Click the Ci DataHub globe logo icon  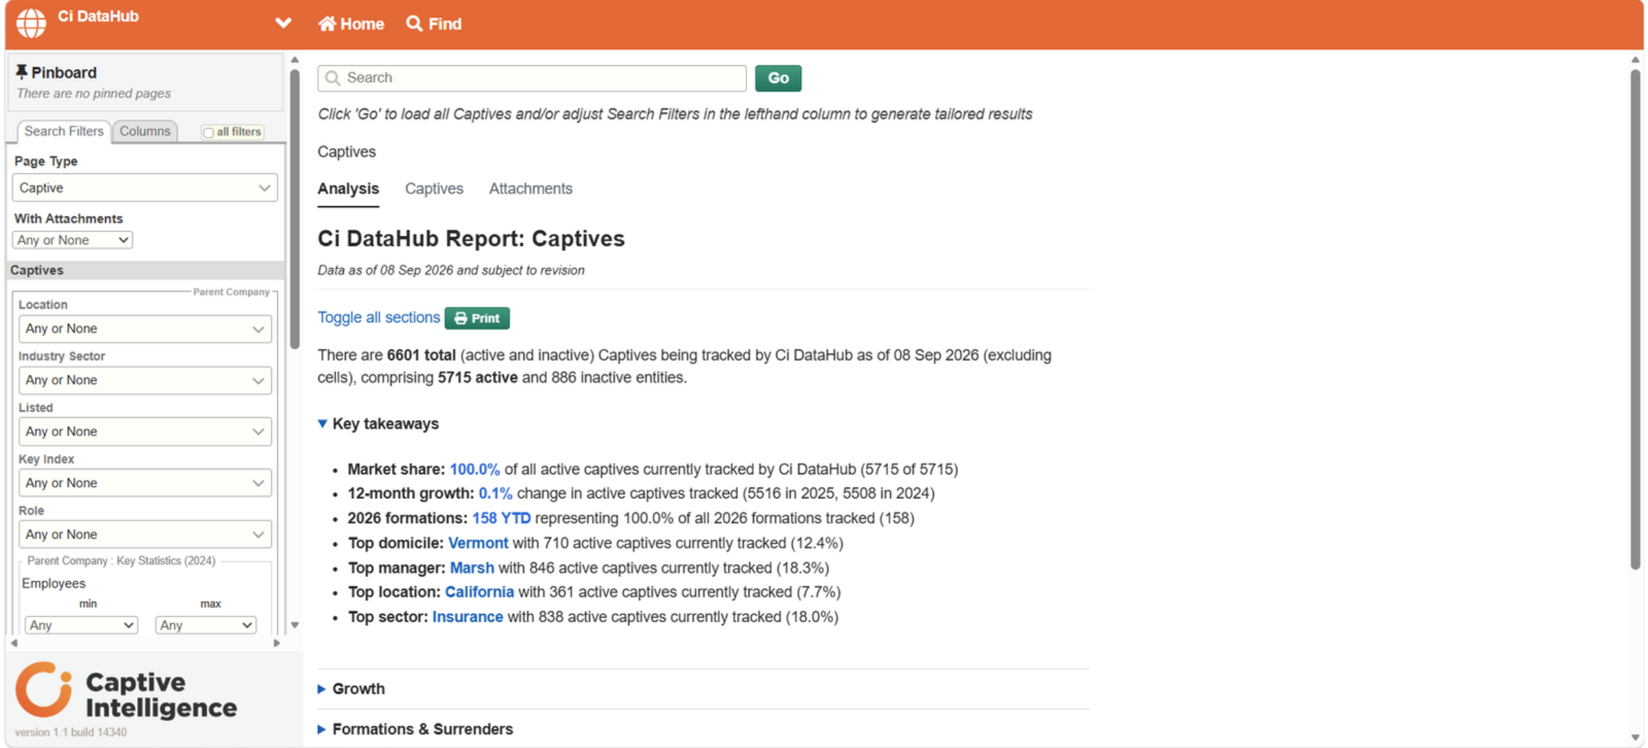pyautogui.click(x=31, y=23)
